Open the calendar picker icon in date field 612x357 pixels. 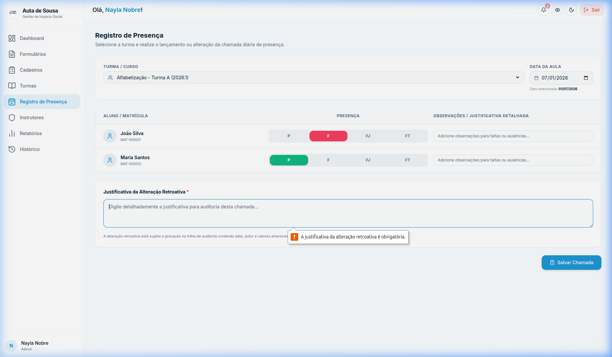(586, 78)
